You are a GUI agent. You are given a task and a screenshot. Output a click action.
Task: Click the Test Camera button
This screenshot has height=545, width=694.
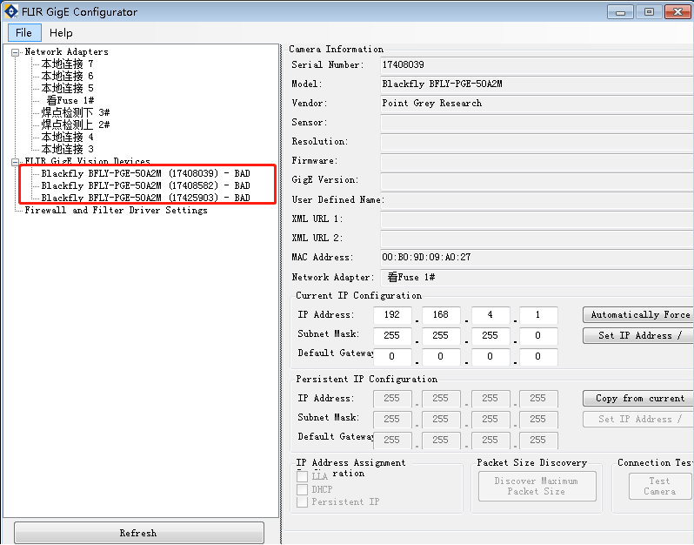tap(659, 486)
